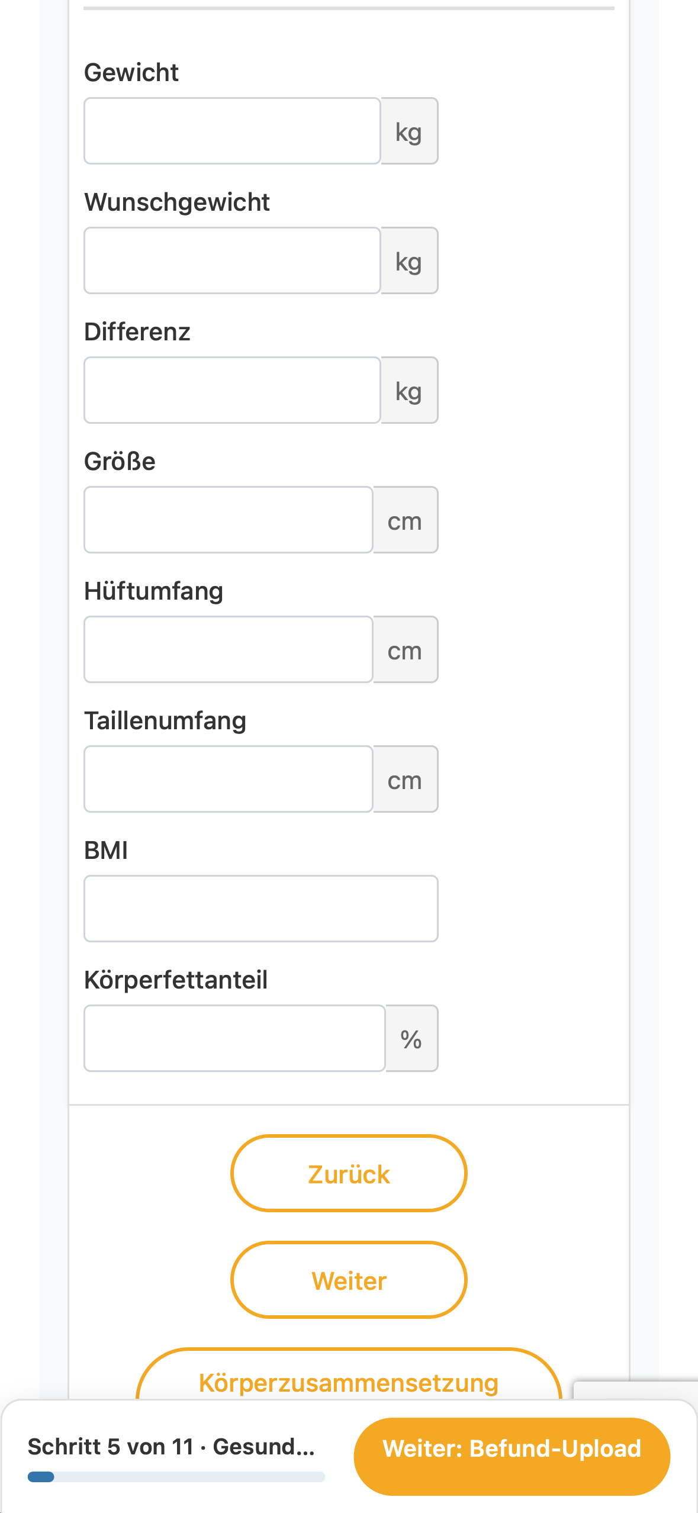Click the outlined Weiter button
Viewport: 698px width, 1513px height.
[349, 1280]
